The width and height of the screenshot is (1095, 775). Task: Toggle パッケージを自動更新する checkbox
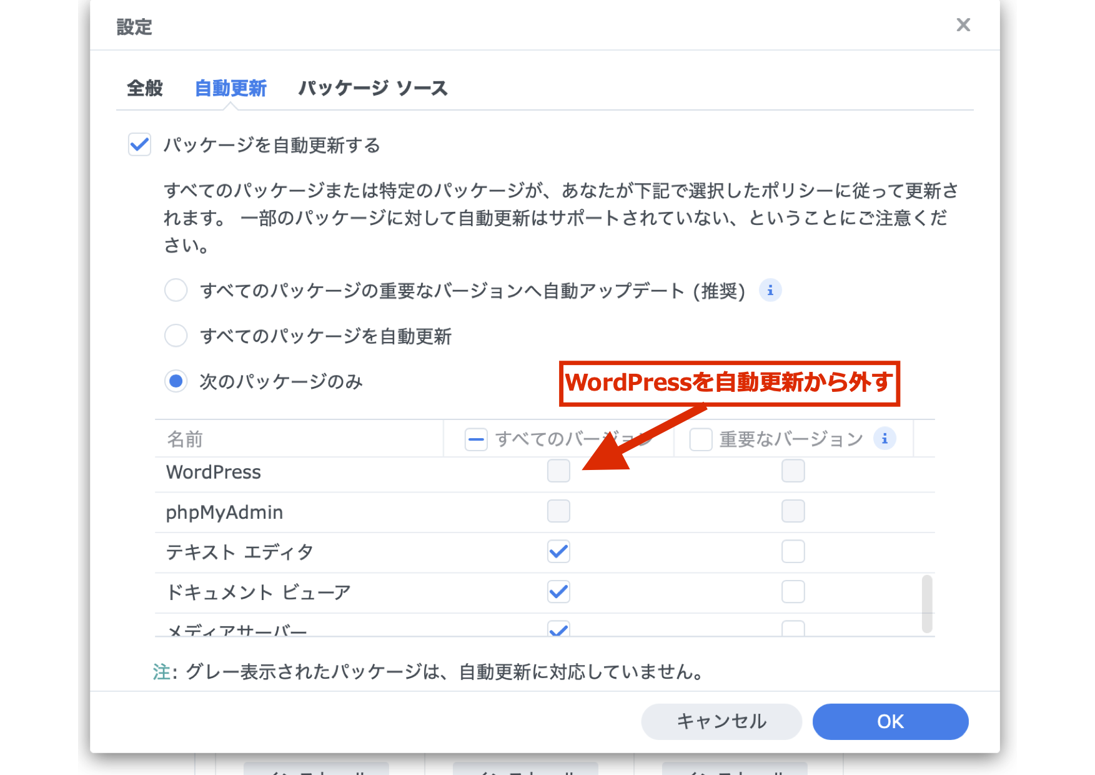click(x=139, y=145)
